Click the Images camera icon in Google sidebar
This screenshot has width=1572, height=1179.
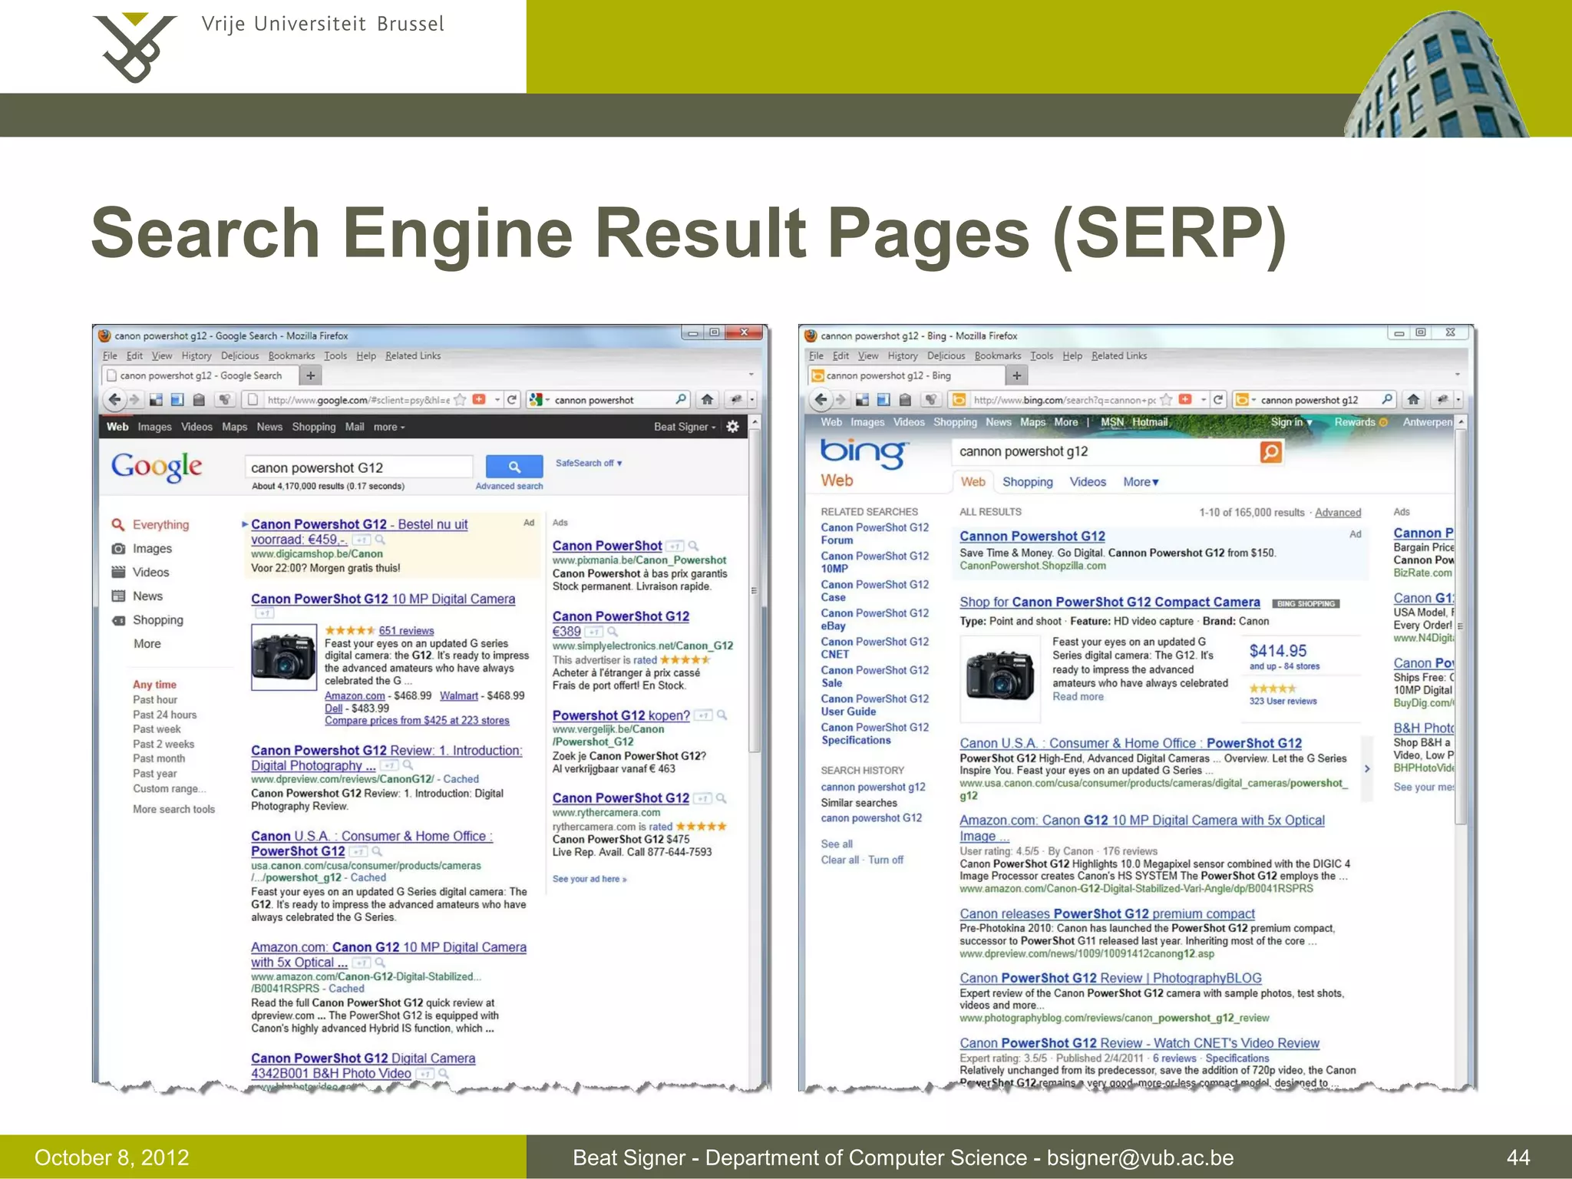(x=118, y=548)
